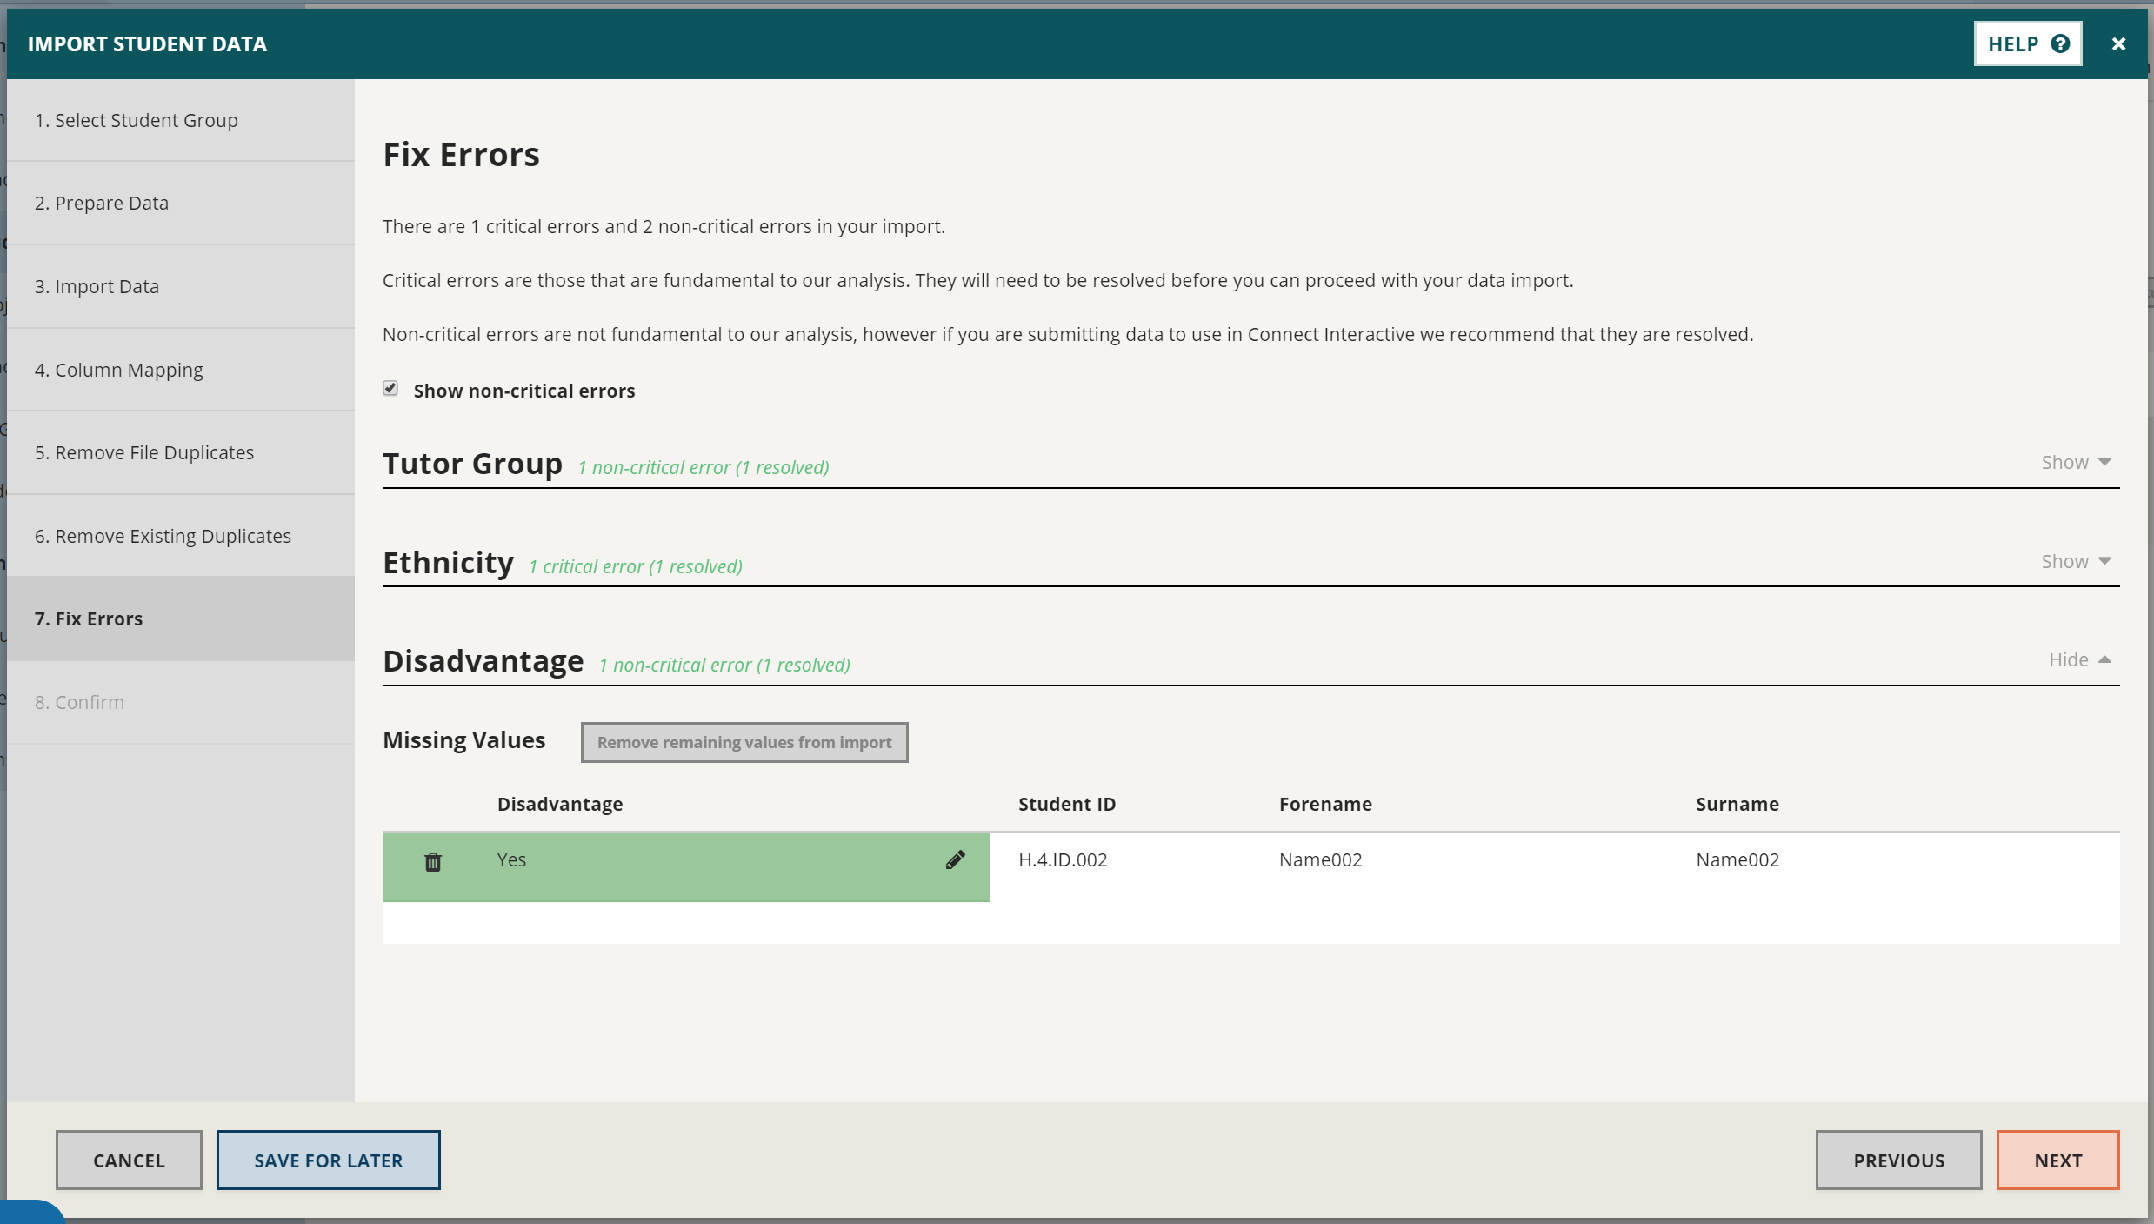Edit the Yes value with pencil icon

(x=955, y=859)
